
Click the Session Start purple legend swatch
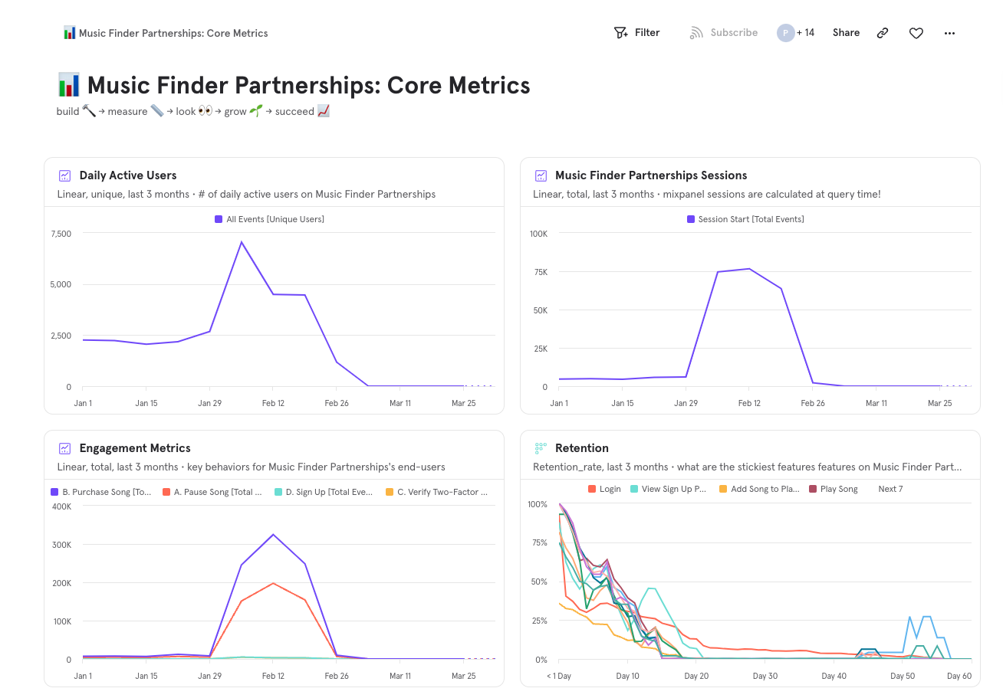coord(691,219)
